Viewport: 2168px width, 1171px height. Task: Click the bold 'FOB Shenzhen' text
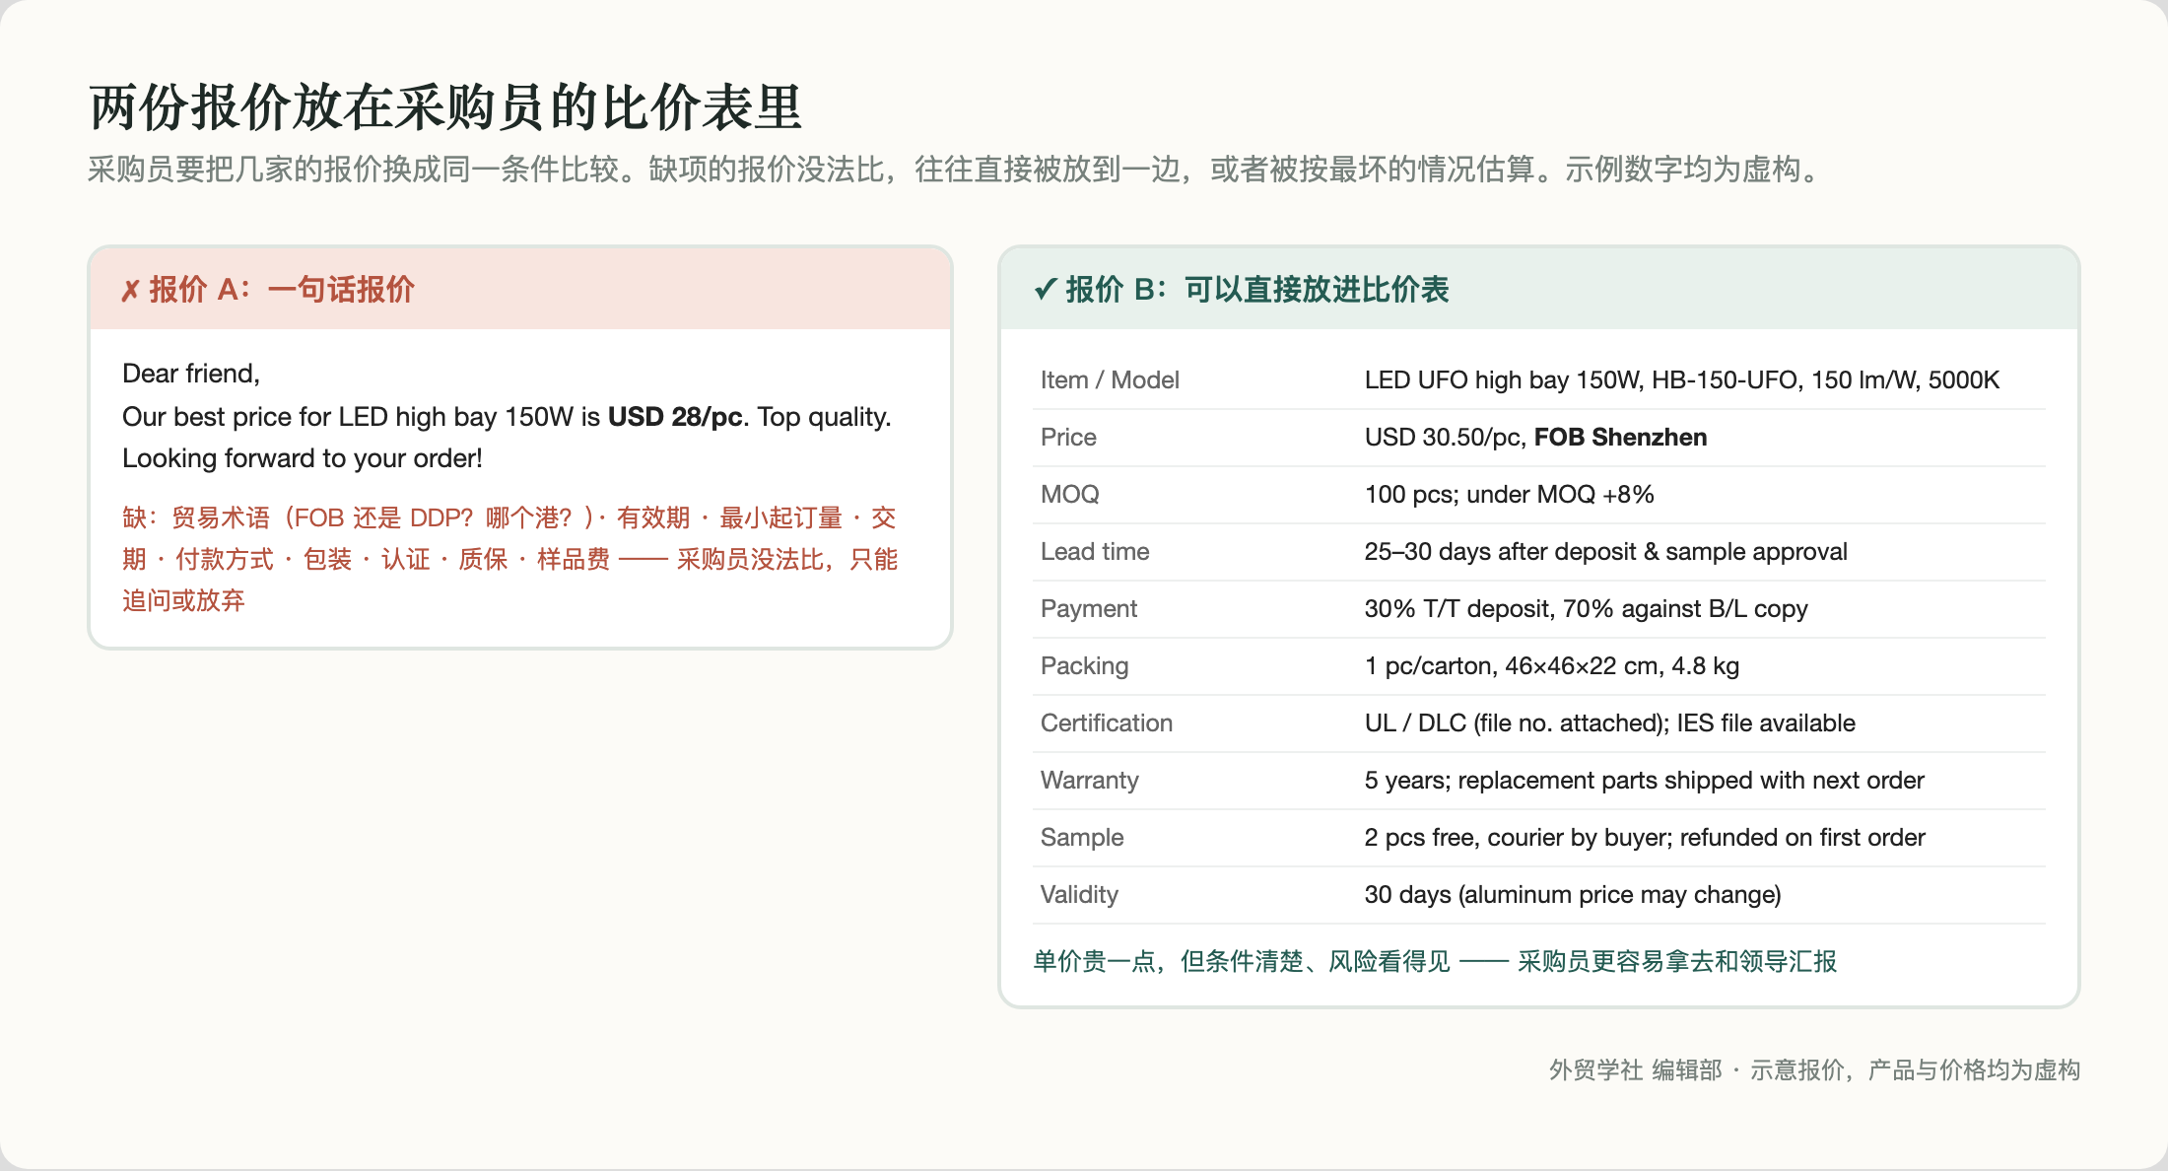click(x=1620, y=438)
